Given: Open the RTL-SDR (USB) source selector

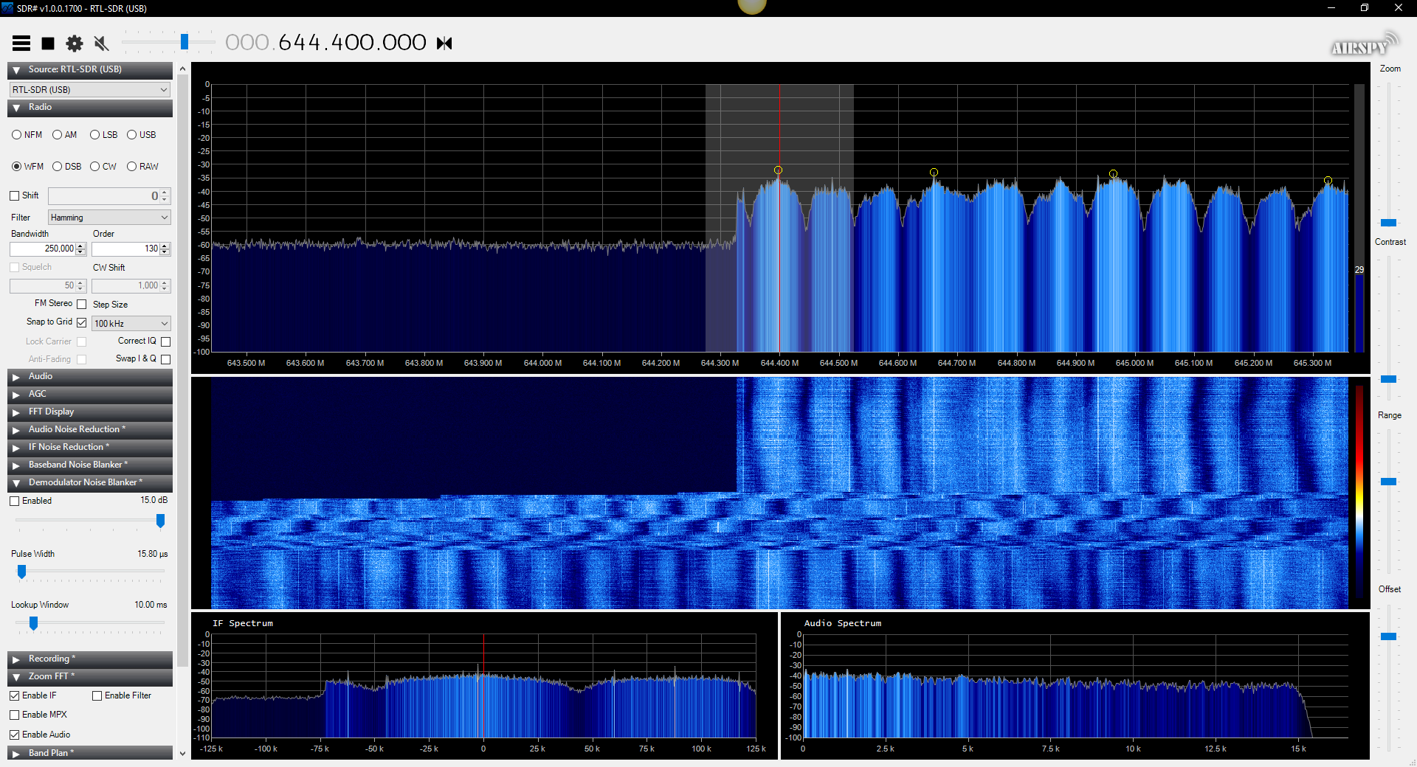Looking at the screenshot, I should click(x=89, y=89).
